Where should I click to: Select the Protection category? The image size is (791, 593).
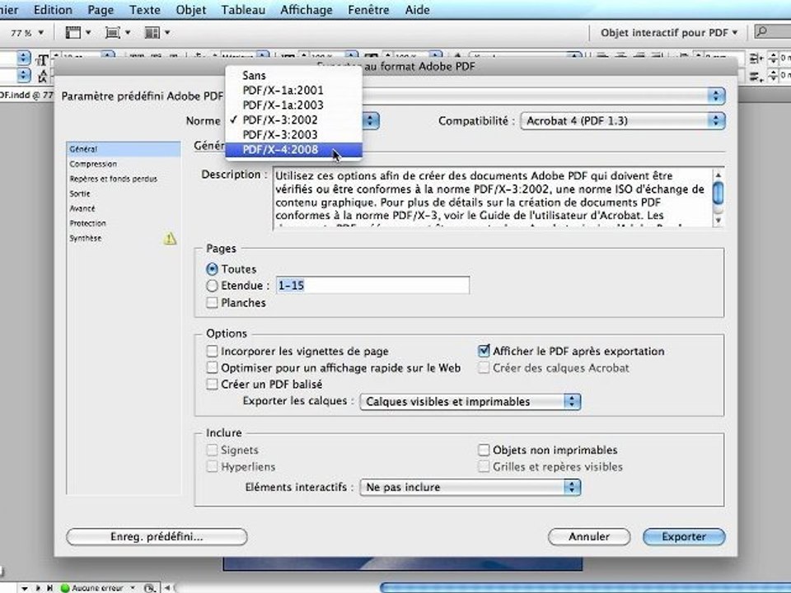[123, 223]
